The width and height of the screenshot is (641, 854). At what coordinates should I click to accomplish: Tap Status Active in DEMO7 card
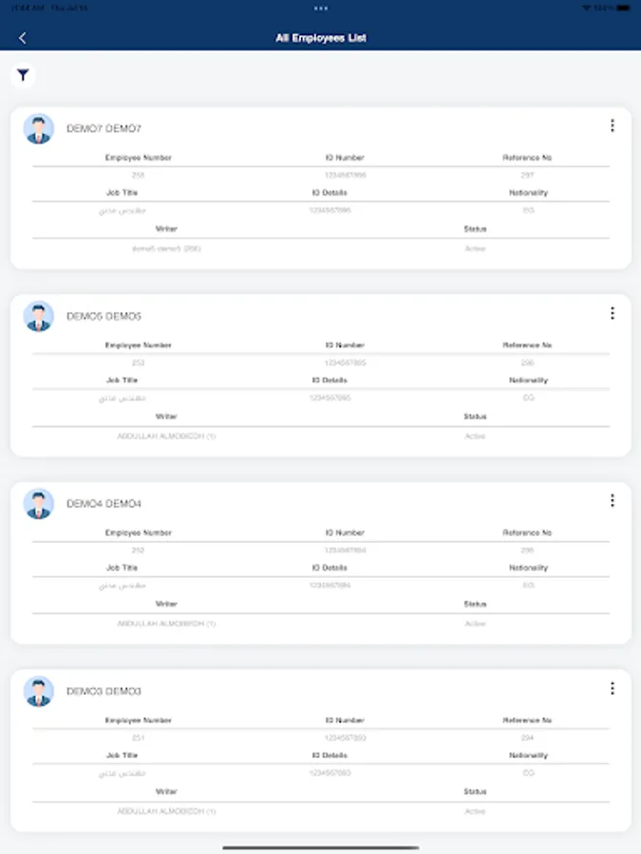click(x=475, y=249)
